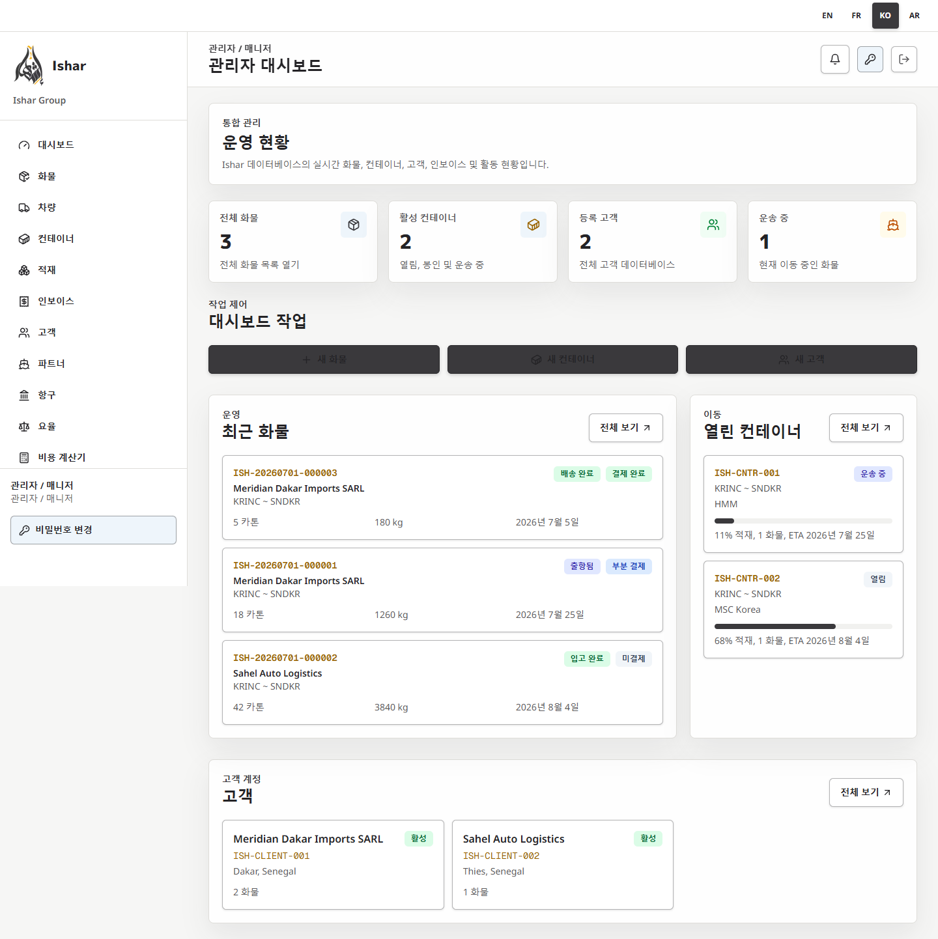Click the 비용 계산기 calculator icon
This screenshot has height=939, width=938.
[24, 458]
